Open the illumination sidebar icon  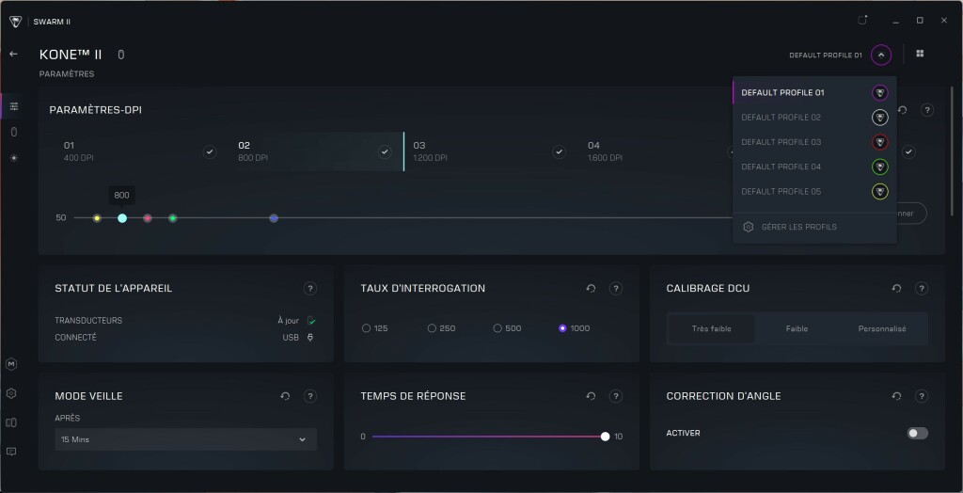(13, 158)
